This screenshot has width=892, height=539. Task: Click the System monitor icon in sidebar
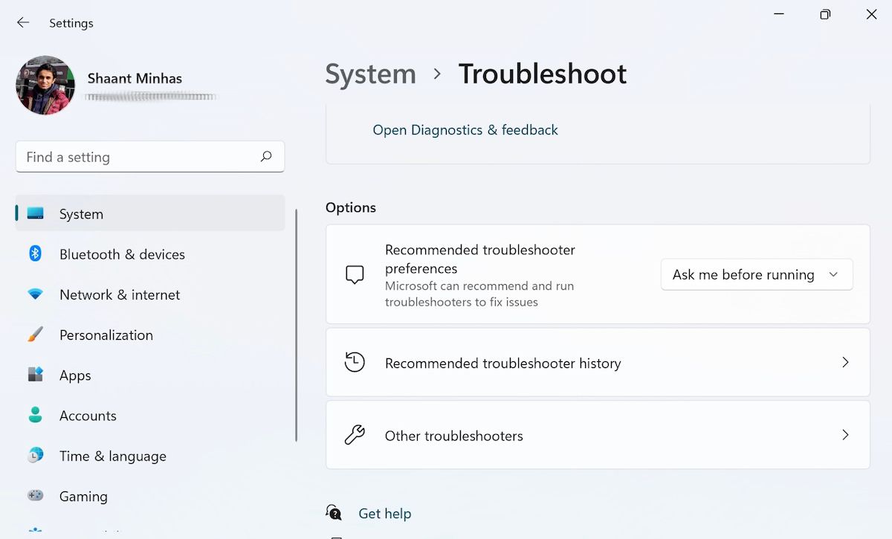tap(35, 214)
